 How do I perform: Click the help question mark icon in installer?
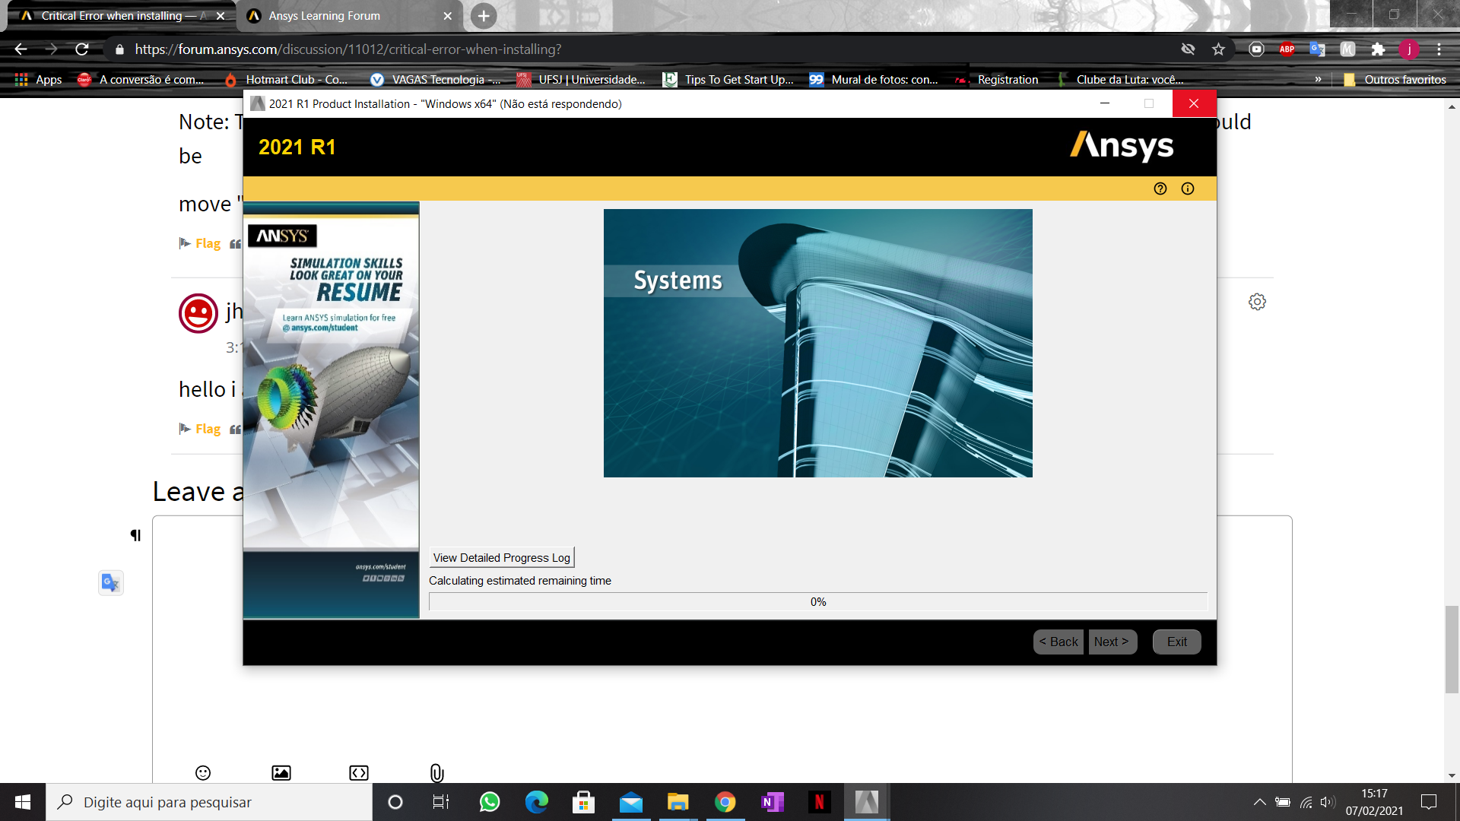[1160, 189]
